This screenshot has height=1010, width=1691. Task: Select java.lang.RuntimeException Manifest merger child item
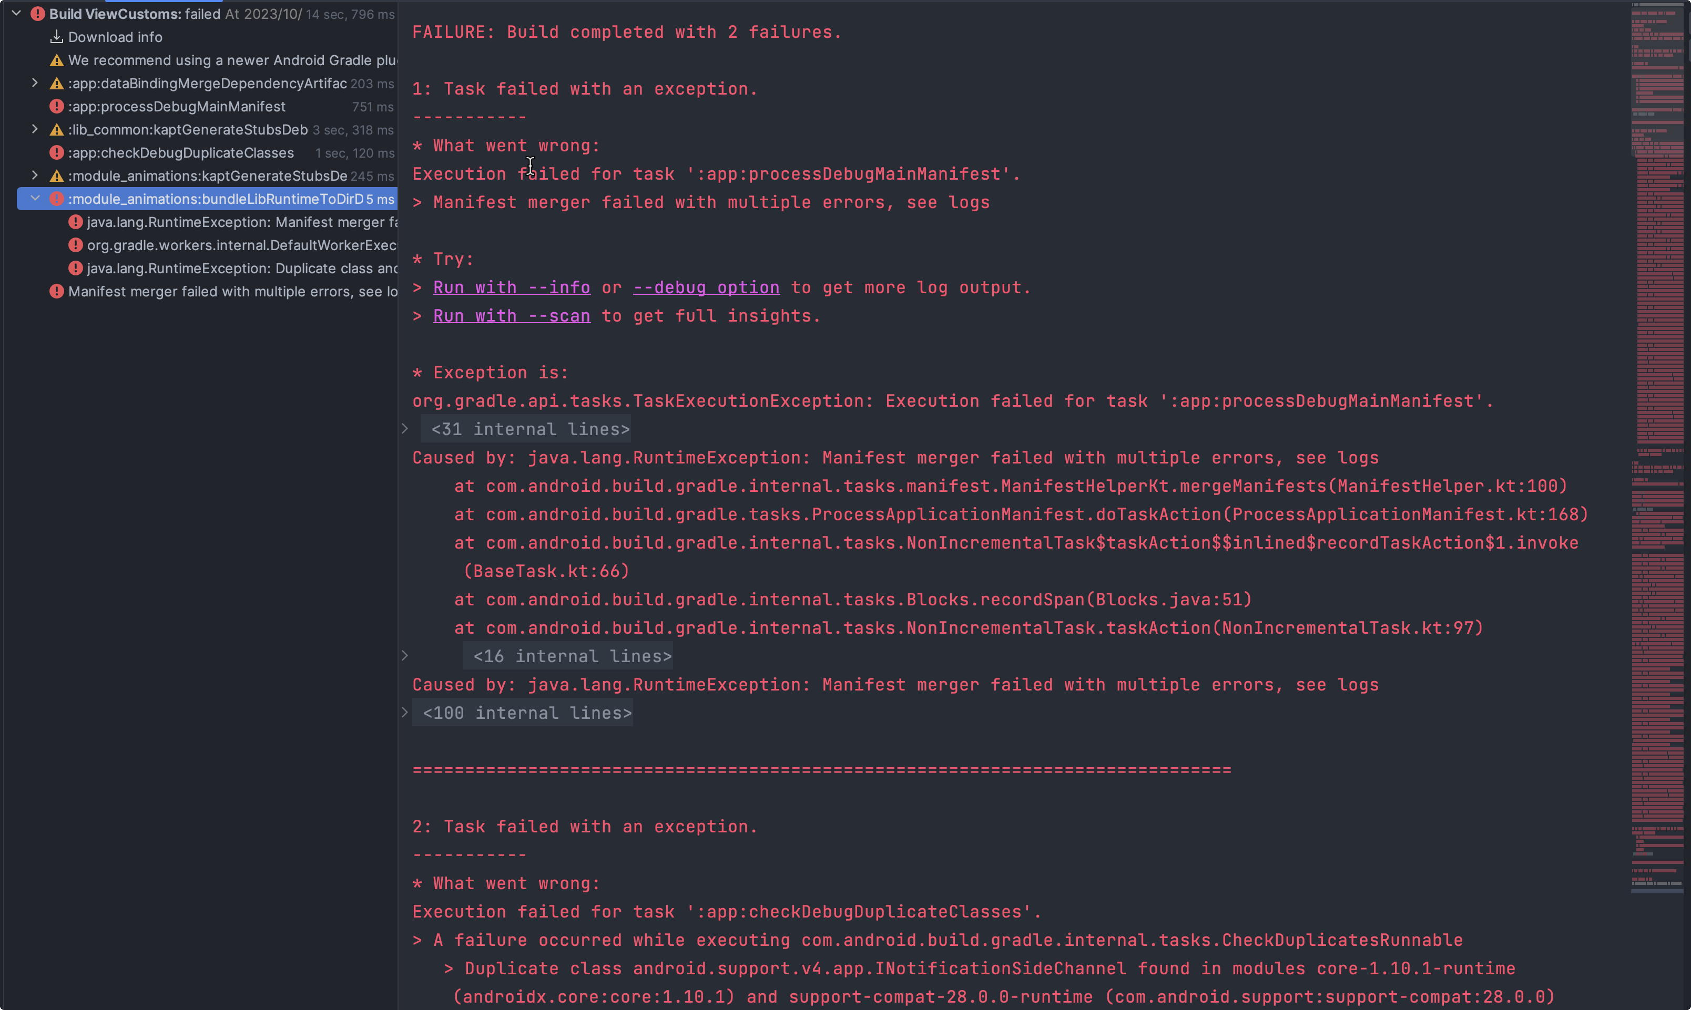[242, 222]
